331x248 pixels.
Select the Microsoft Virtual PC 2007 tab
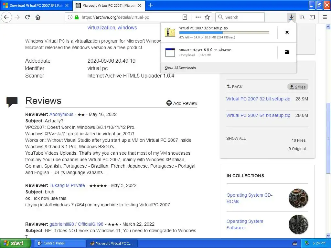[109, 5]
